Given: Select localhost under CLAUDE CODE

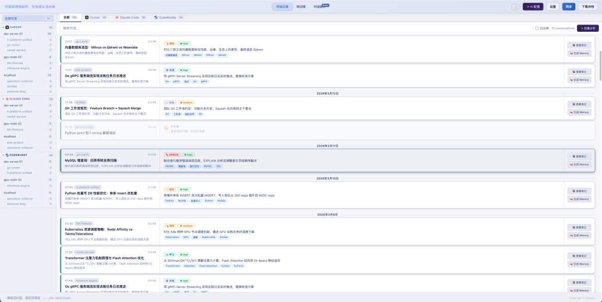Looking at the screenshot, I should click(x=28, y=136).
